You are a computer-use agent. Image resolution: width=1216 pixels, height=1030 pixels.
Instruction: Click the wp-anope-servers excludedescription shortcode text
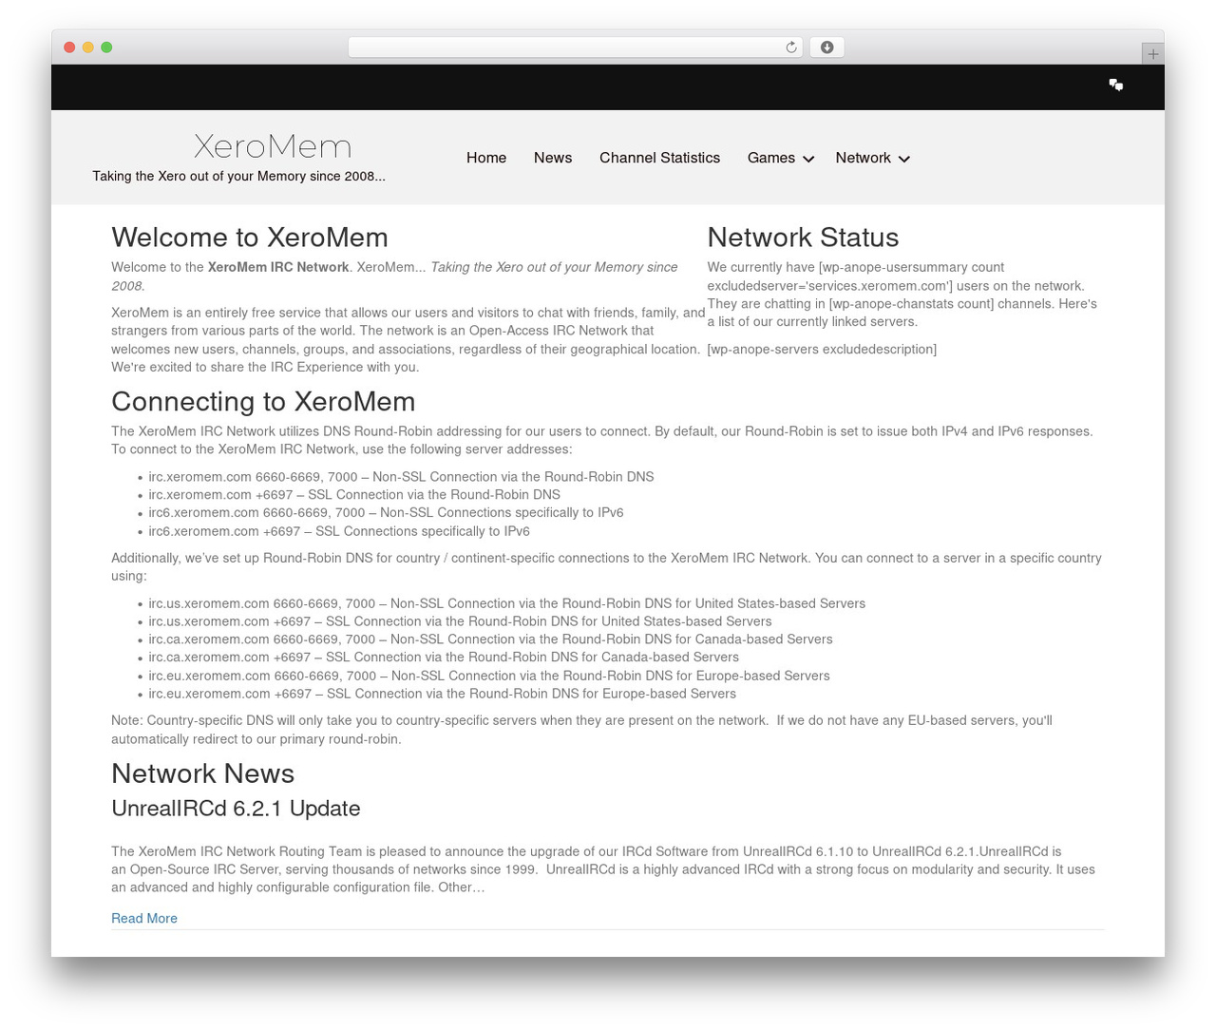[822, 350]
